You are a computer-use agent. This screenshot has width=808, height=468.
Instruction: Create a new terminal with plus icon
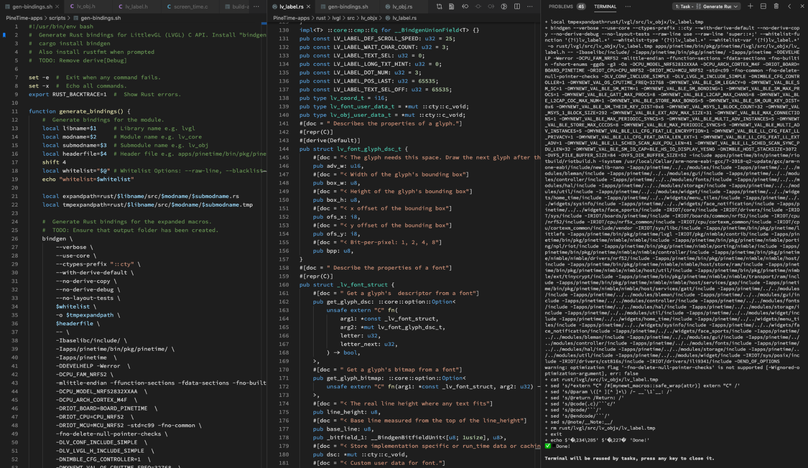pyautogui.click(x=750, y=6)
